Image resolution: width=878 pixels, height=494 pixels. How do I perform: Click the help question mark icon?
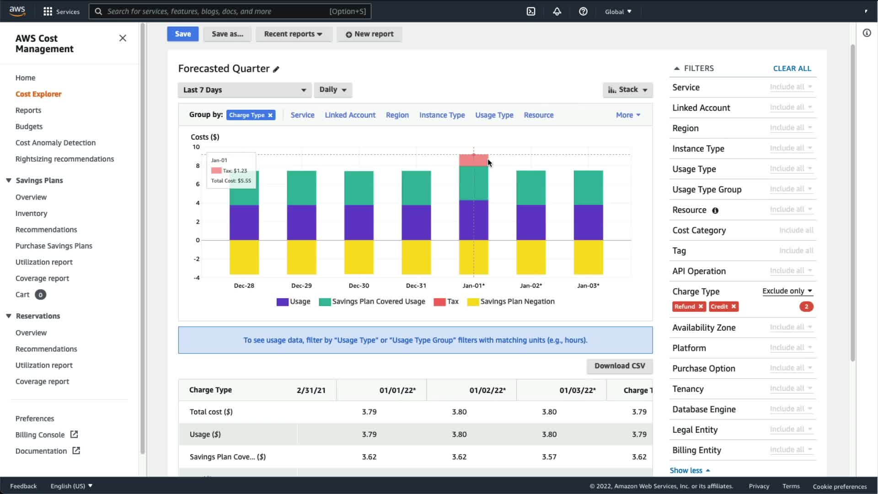583,11
